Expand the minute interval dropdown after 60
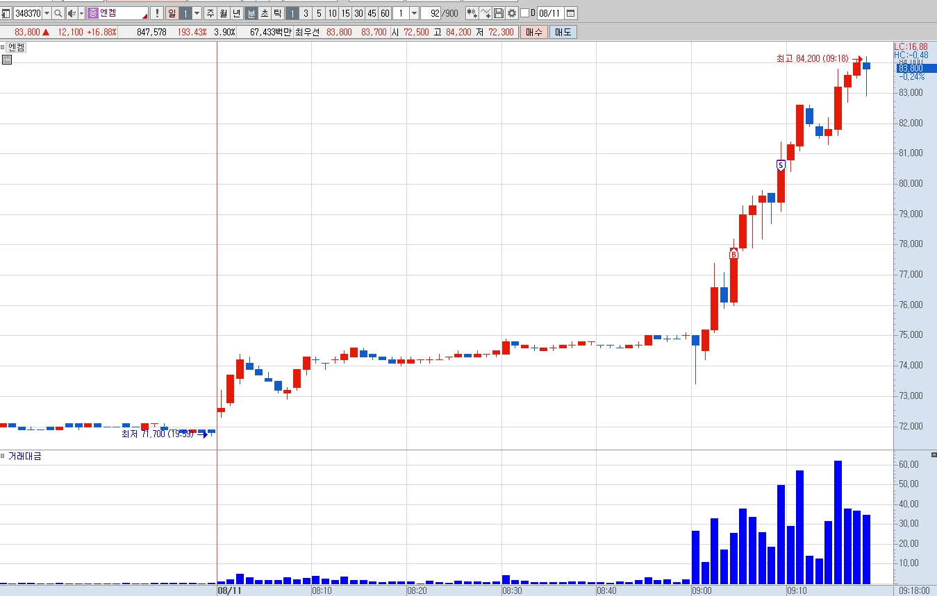The width and height of the screenshot is (937, 596). (x=414, y=13)
